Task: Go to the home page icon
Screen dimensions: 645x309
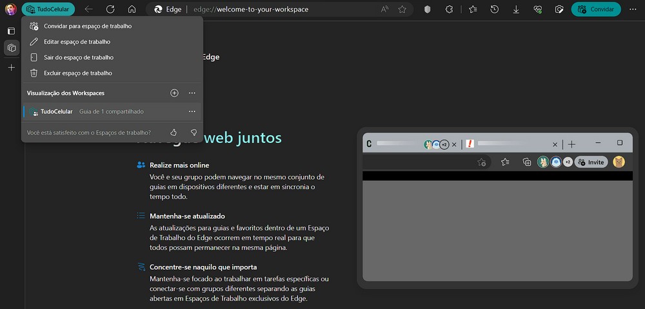Action: (x=132, y=10)
